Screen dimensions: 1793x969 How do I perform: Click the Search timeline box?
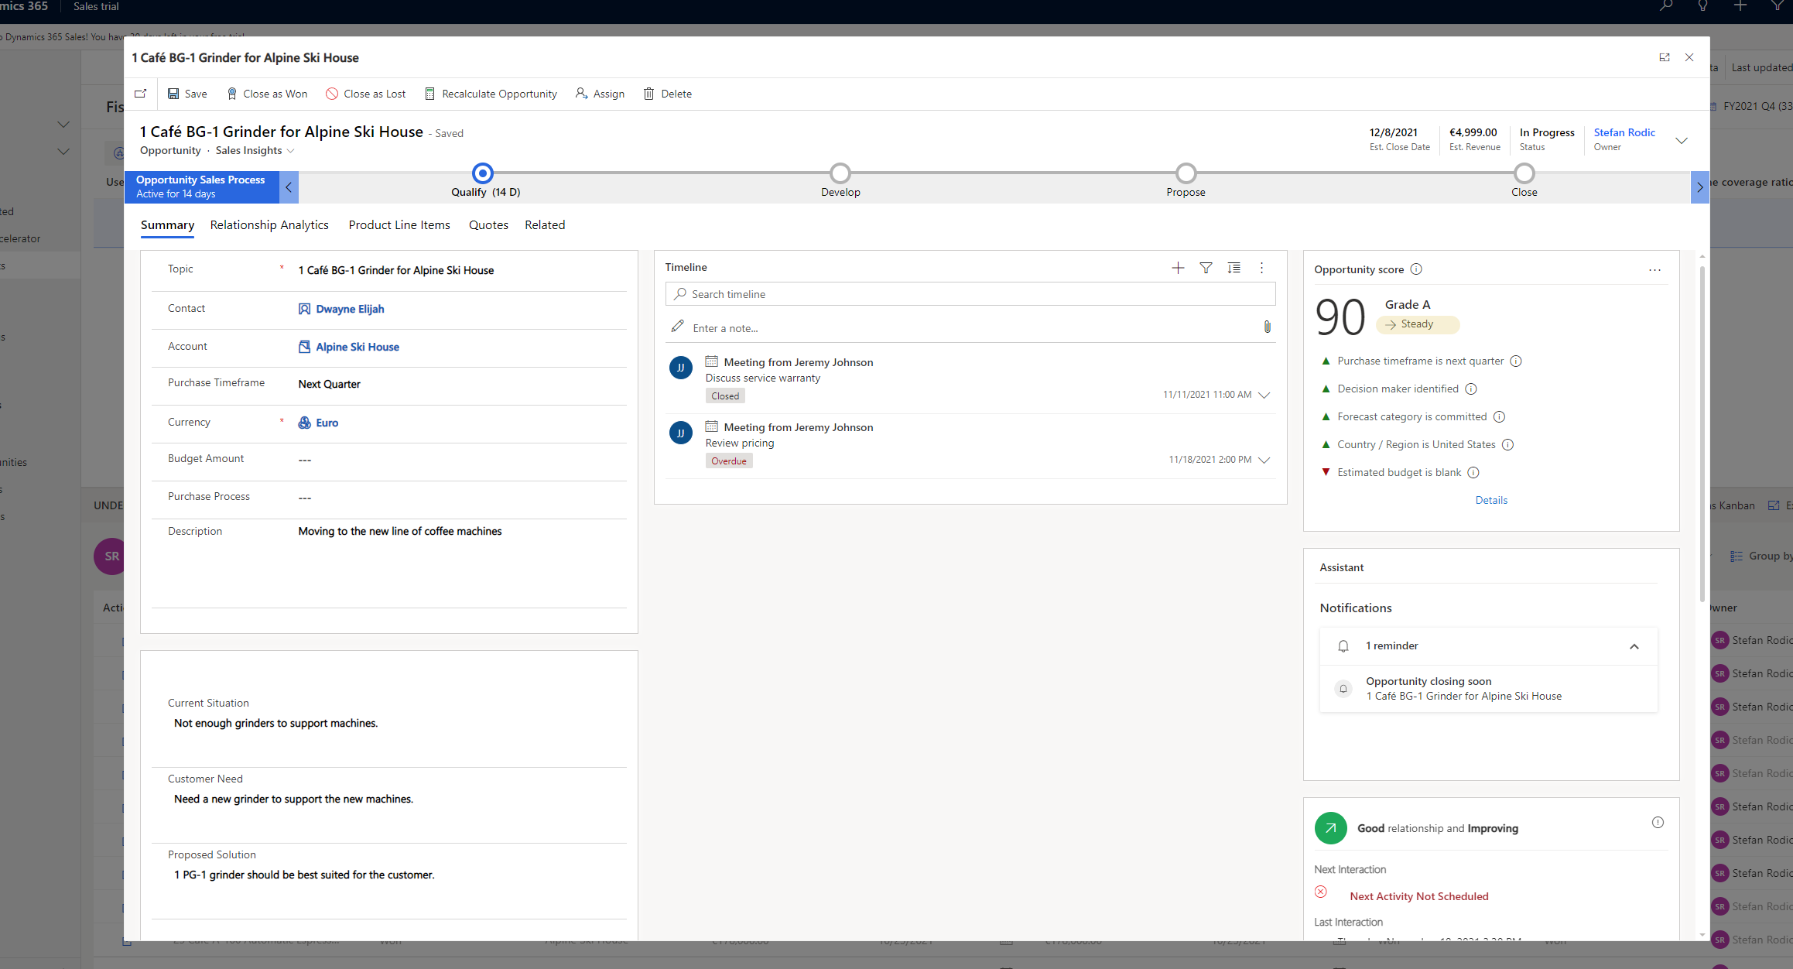tap(970, 294)
